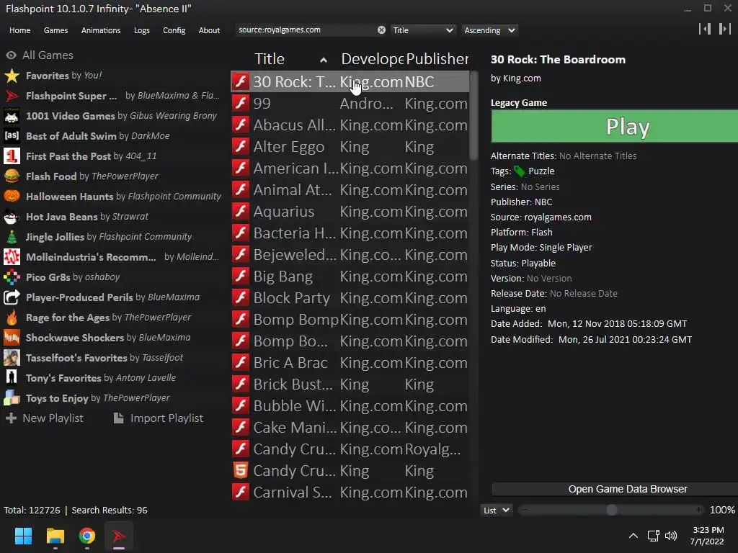Click the Shockwave Shockers playlist icon
Screen dimensions: 738x553
12,338
